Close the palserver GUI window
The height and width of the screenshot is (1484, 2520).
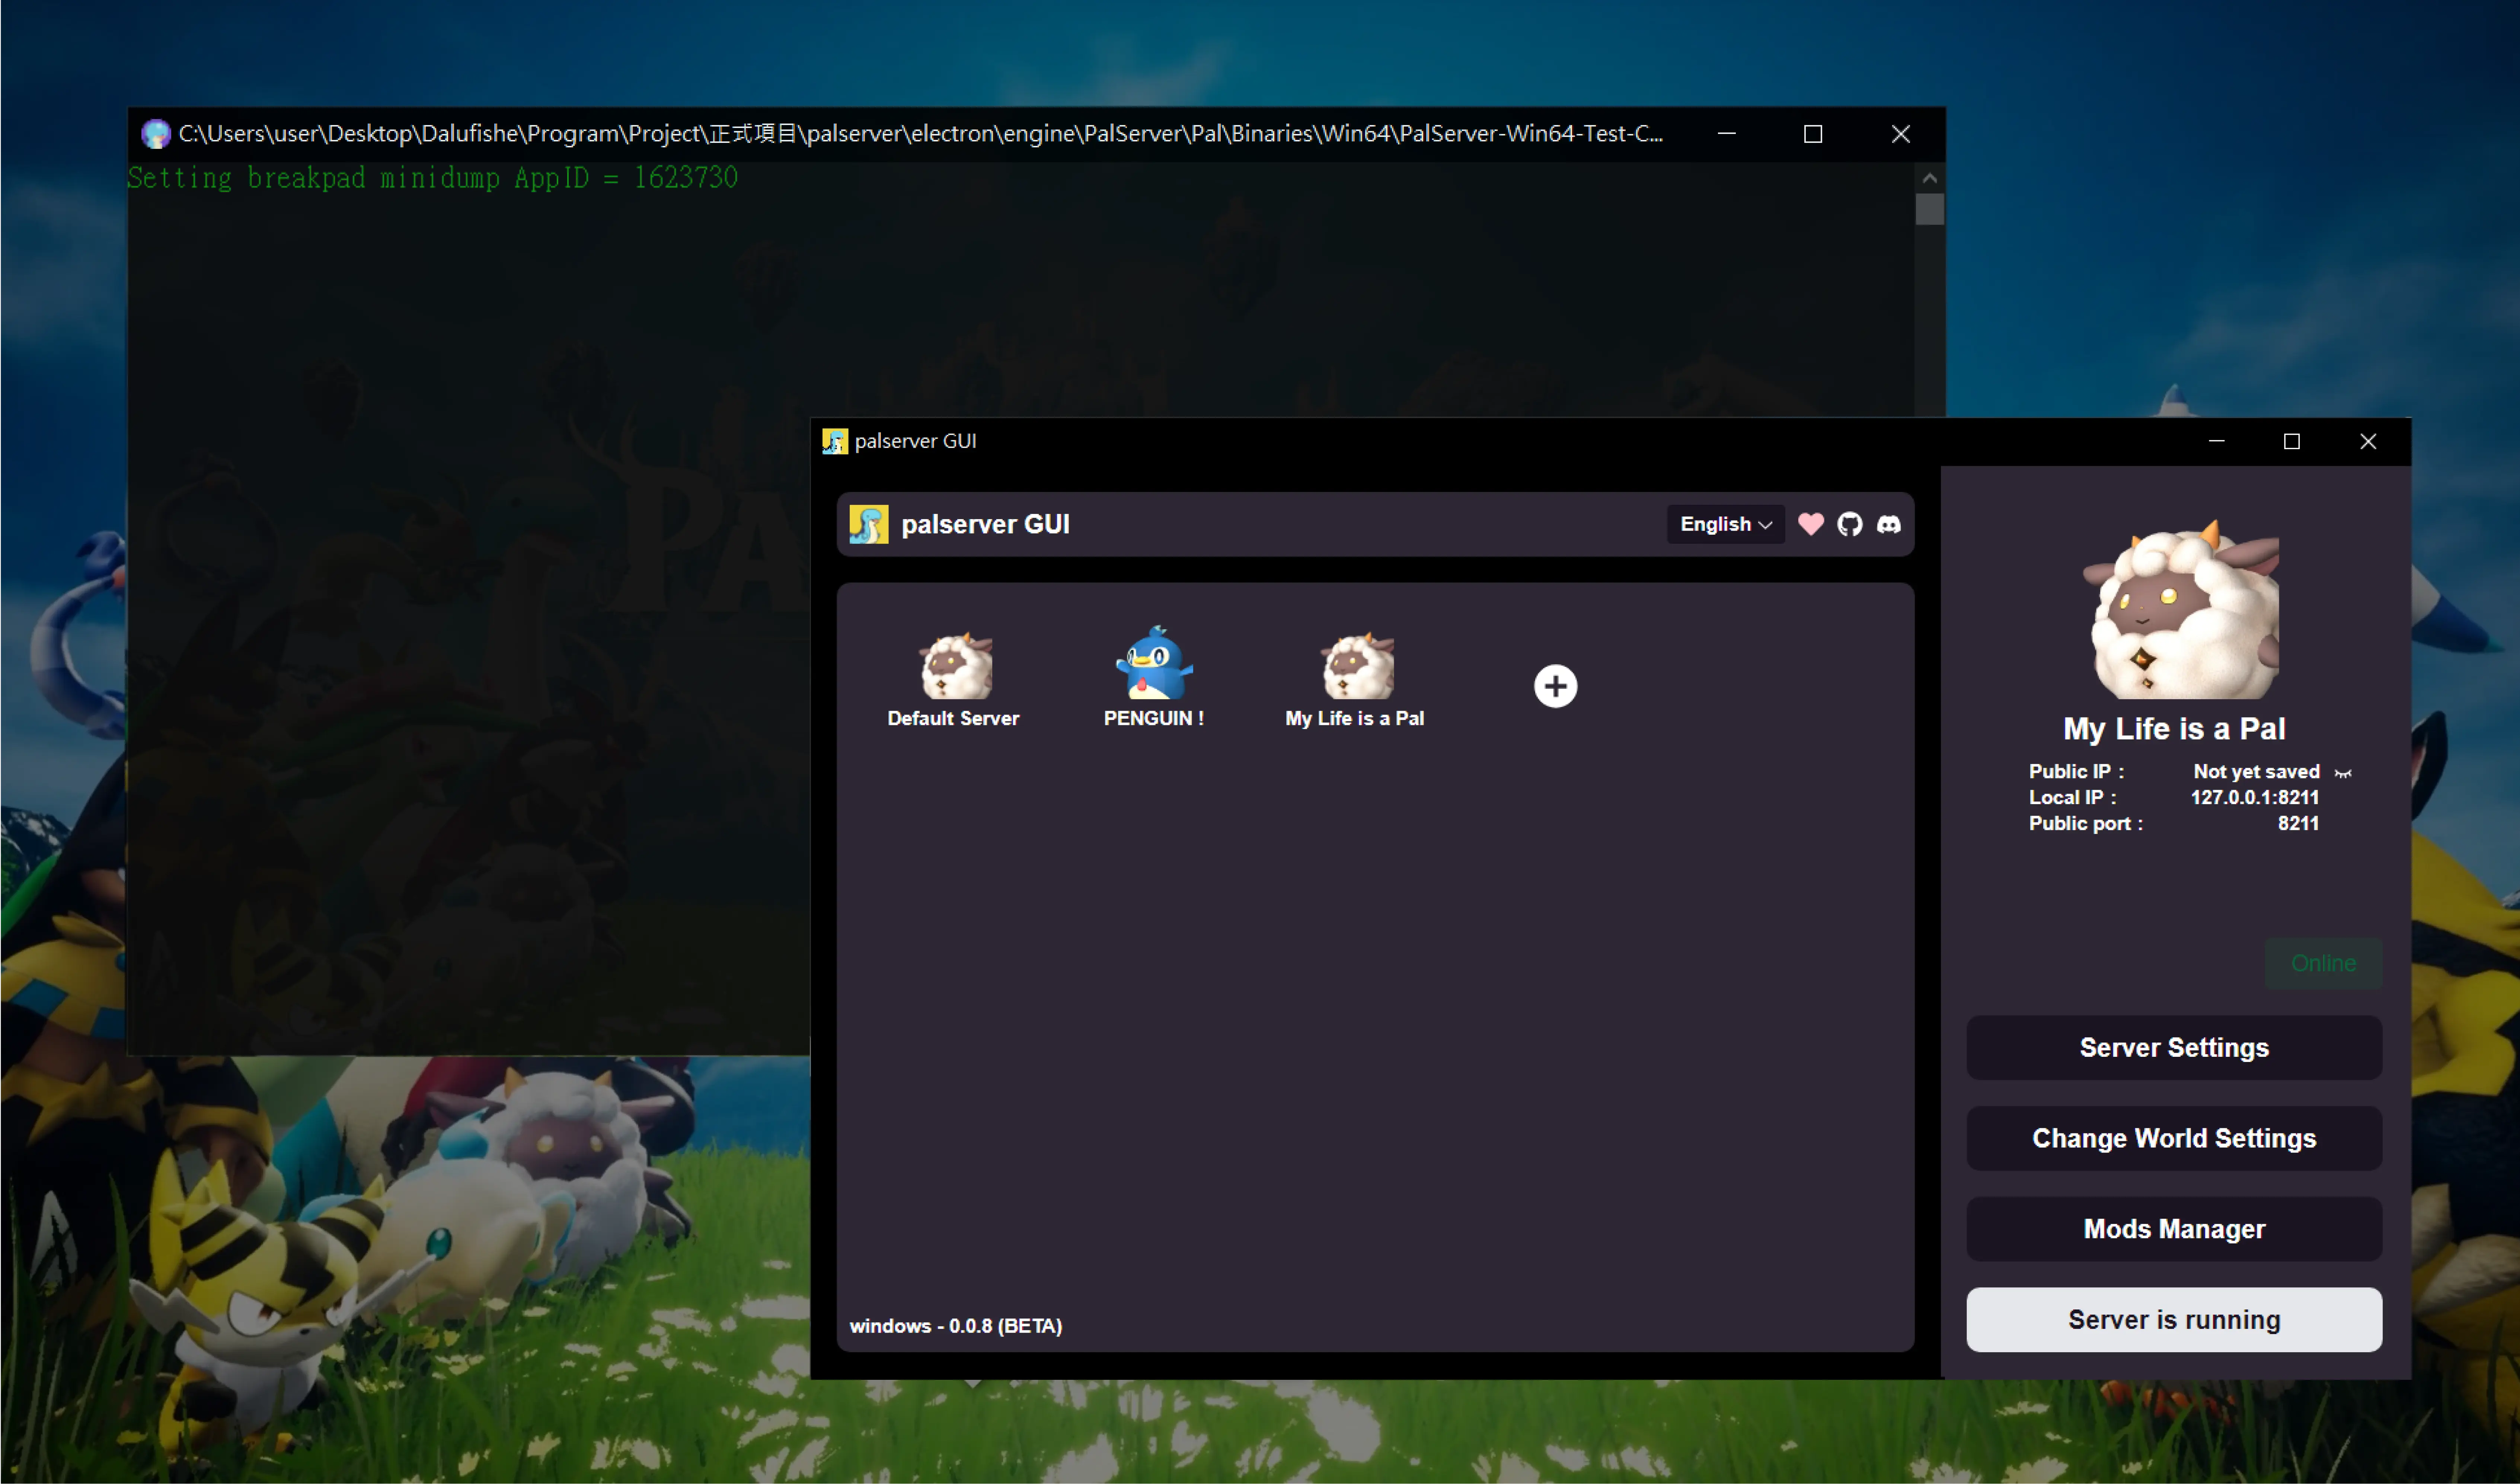tap(2368, 441)
